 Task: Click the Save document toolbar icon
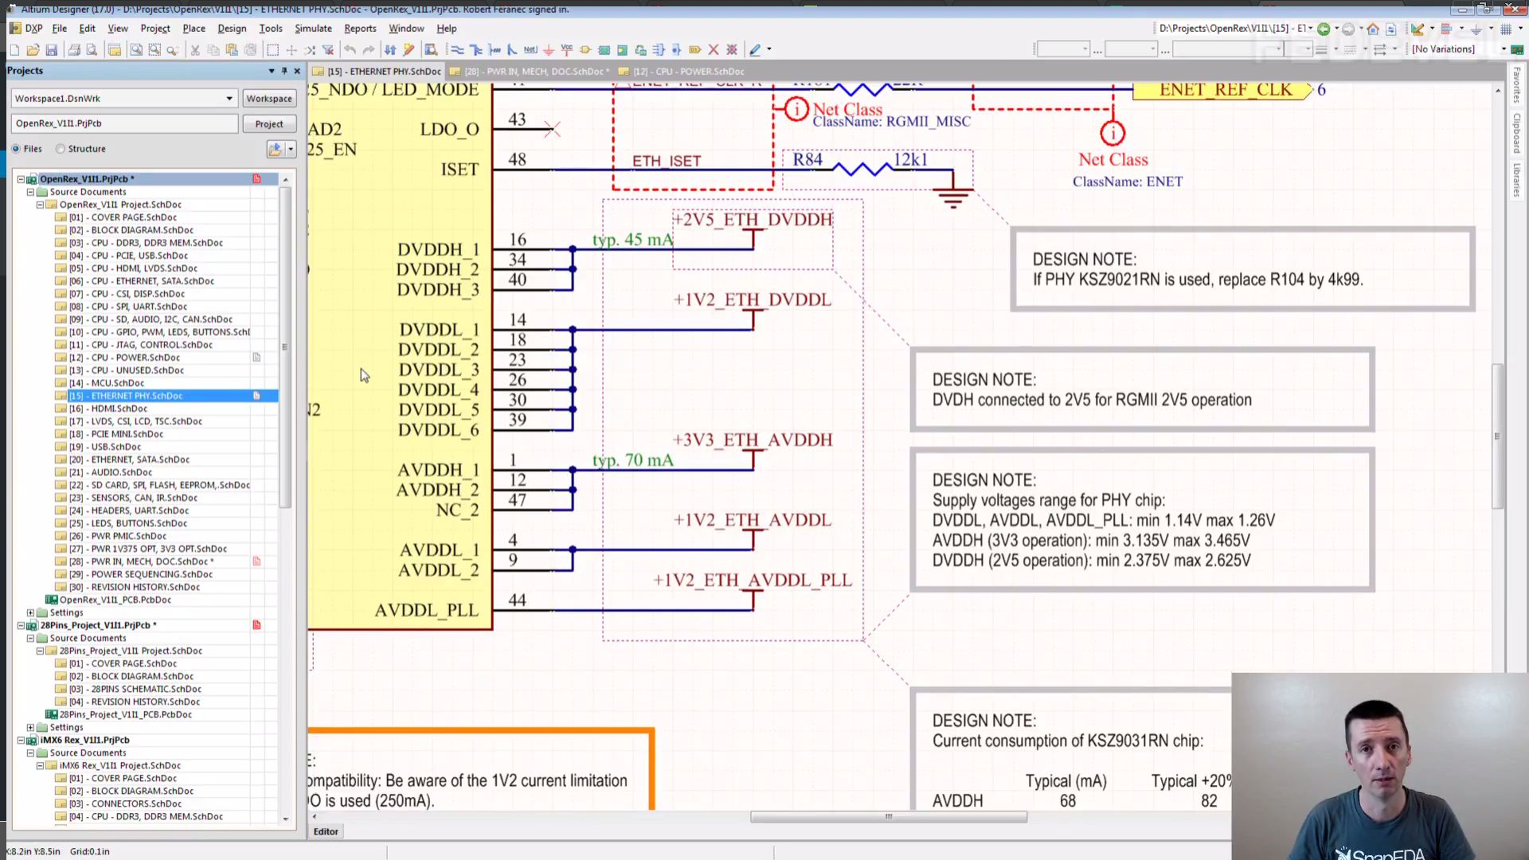pyautogui.click(x=51, y=49)
